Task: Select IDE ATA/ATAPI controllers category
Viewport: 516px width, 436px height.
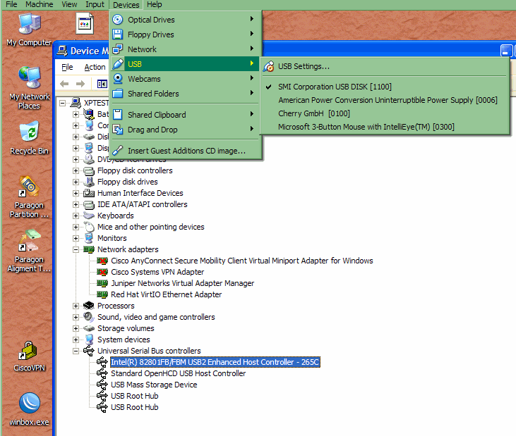Action: point(143,204)
